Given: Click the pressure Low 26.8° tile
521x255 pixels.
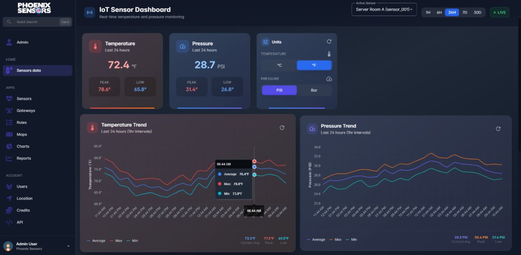Looking at the screenshot, I should pyautogui.click(x=227, y=86).
